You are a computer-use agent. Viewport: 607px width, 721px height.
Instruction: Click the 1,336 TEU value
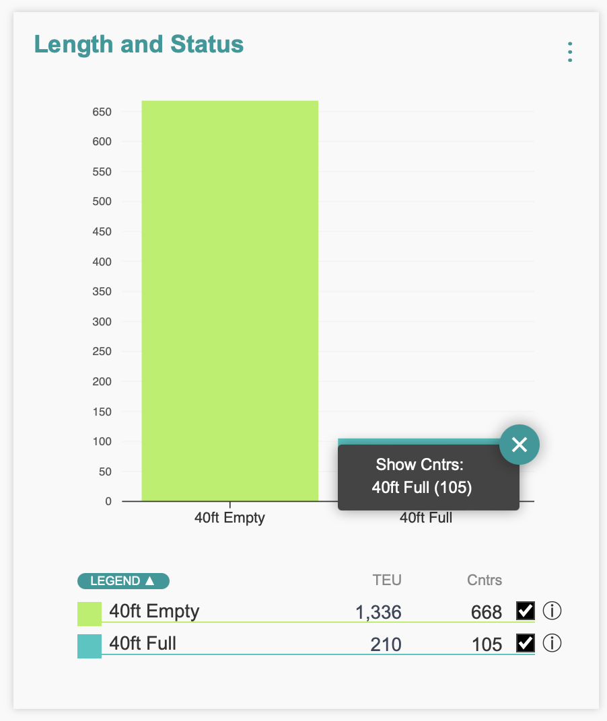pyautogui.click(x=378, y=612)
